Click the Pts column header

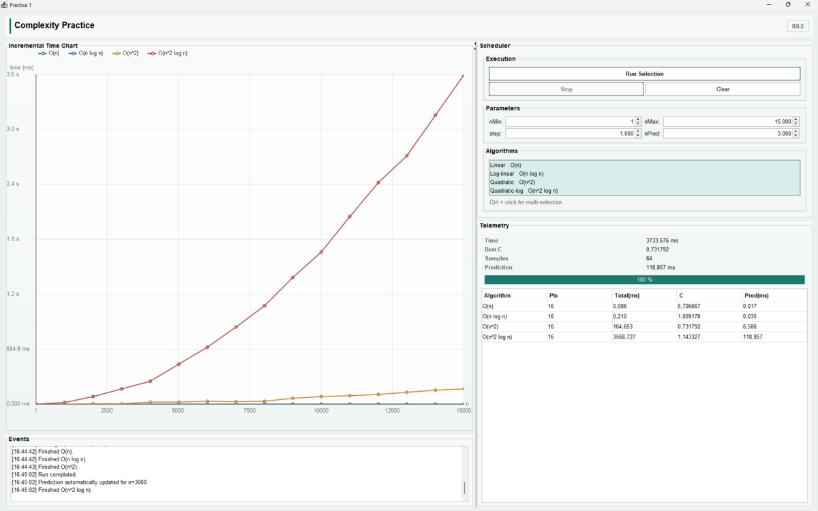pyautogui.click(x=579, y=296)
